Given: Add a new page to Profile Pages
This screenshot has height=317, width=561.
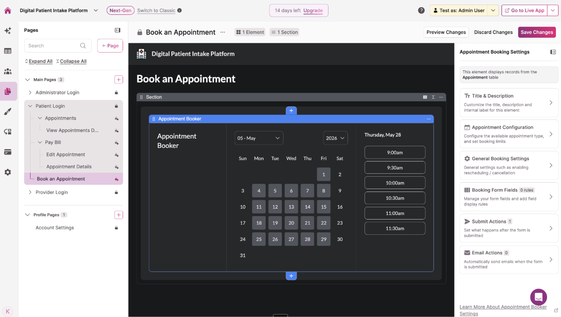Looking at the screenshot, I should [118, 215].
